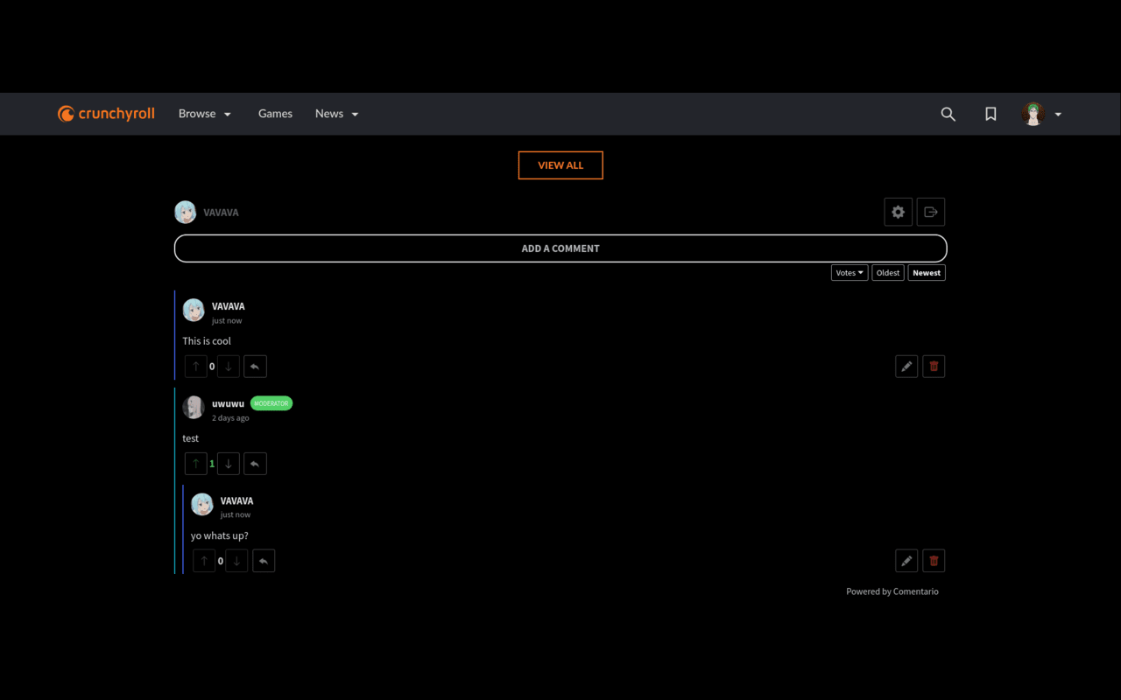Reply to uwuwu's "test" comment

pos(255,464)
